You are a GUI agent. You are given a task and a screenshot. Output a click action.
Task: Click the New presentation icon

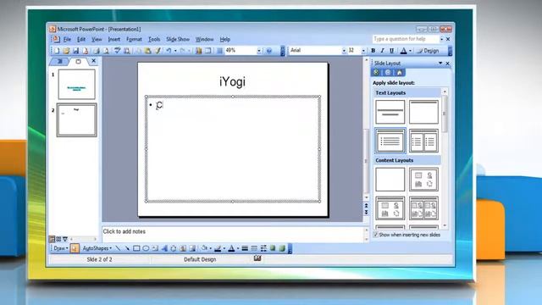point(57,51)
